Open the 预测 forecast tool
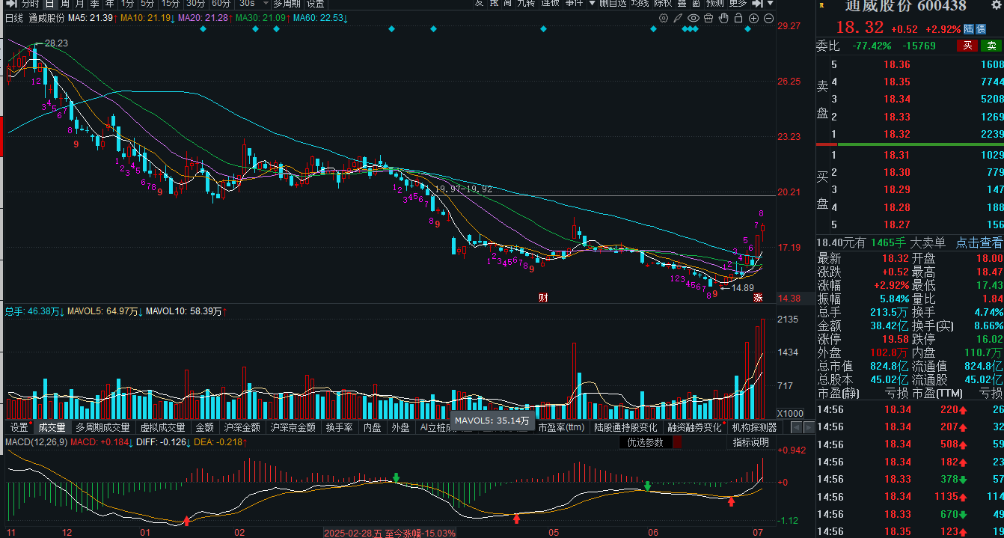This screenshot has width=1004, height=538. [715, 3]
